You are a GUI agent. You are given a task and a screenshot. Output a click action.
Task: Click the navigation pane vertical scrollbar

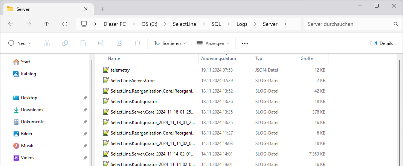[x=92, y=112]
